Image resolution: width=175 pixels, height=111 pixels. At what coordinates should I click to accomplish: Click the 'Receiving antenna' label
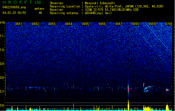(x=64, y=13)
